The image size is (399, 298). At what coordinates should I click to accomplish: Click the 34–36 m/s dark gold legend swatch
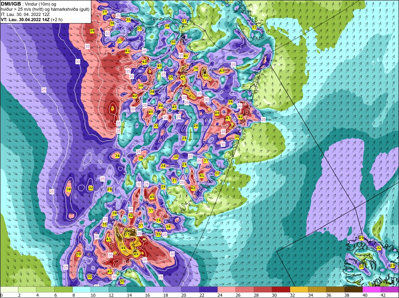[317, 290]
